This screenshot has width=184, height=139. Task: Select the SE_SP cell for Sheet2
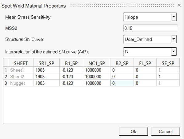[168, 77]
